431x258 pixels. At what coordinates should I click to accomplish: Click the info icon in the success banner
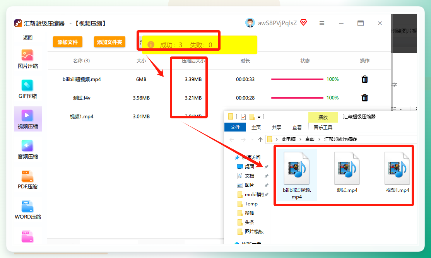tap(151, 44)
